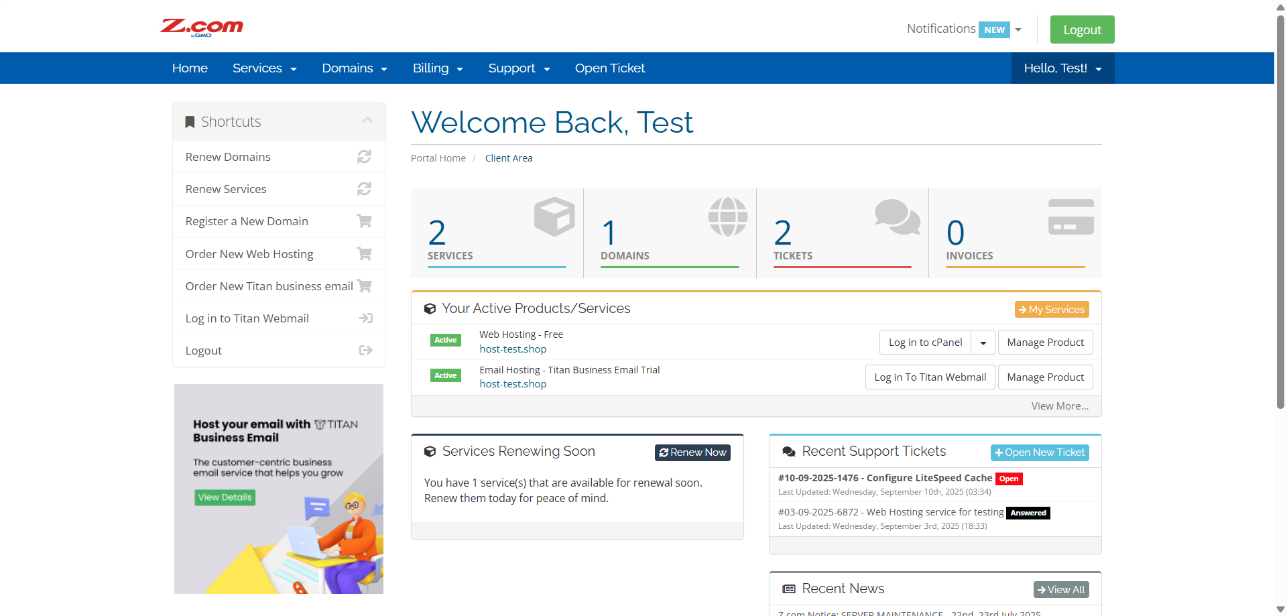Choose Log in to Titan Webmail shortcut
This screenshot has height=616, width=1287.
pos(279,318)
